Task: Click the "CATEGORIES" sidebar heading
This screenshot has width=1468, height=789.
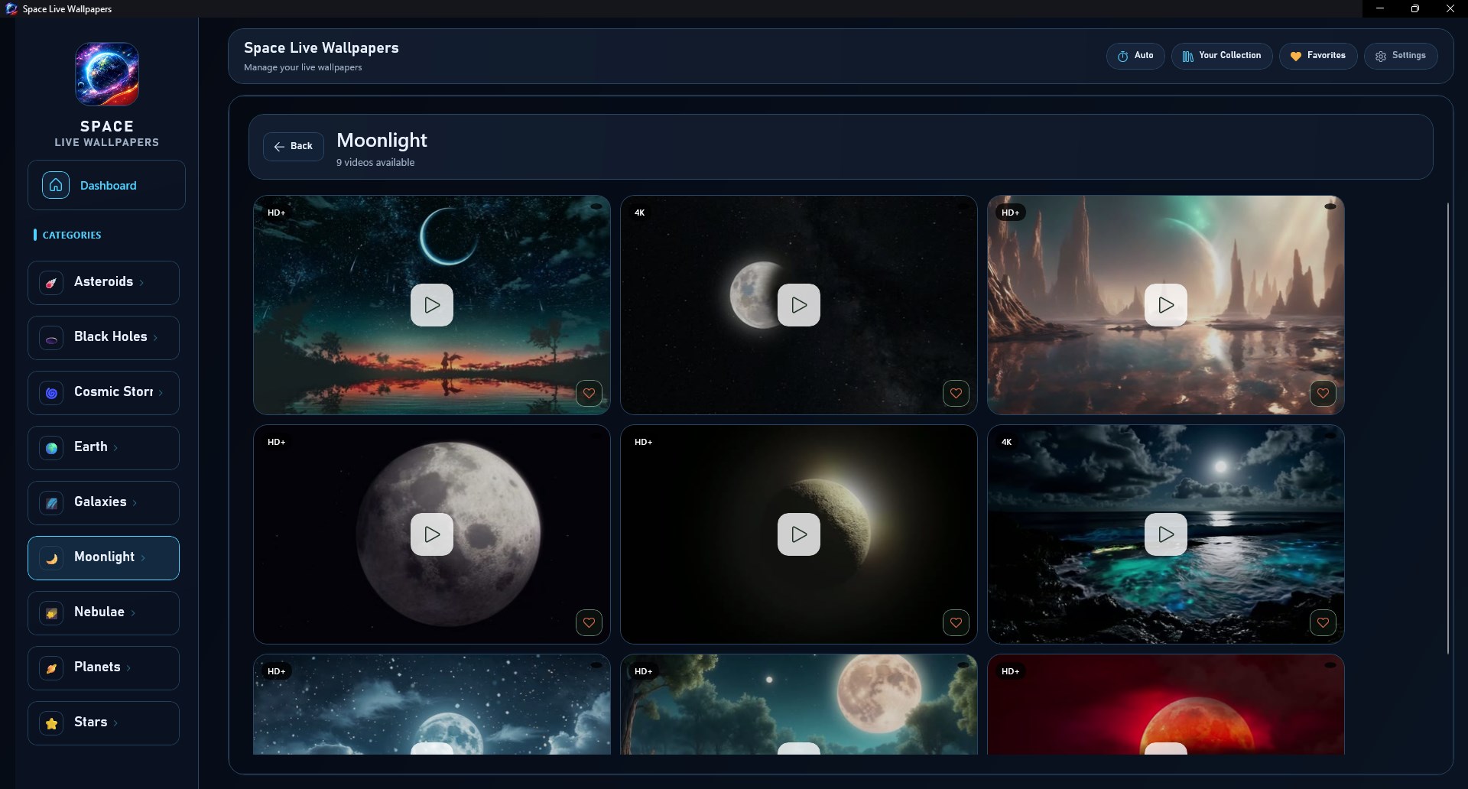Action: 72,235
